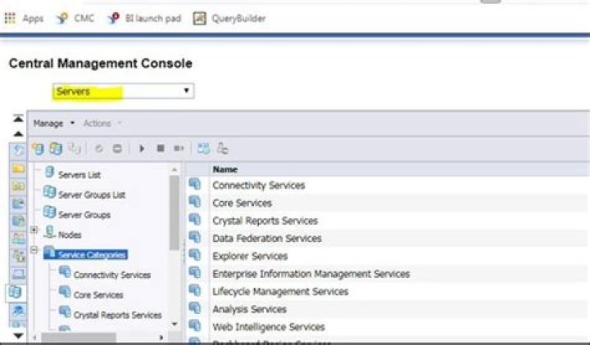Click the tree pane scroll up arrow

click(175, 170)
